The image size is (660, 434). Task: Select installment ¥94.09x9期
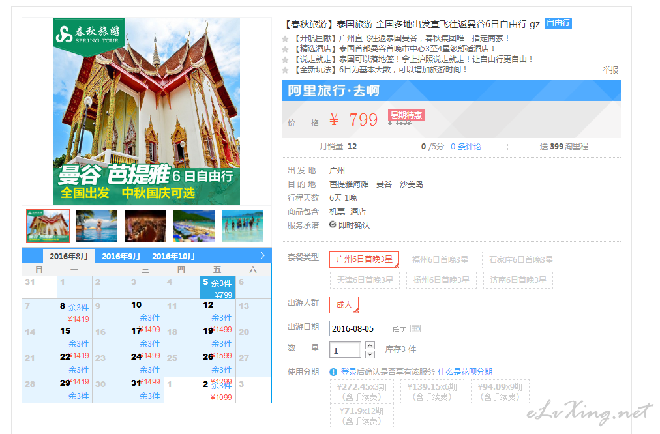pos(500,392)
